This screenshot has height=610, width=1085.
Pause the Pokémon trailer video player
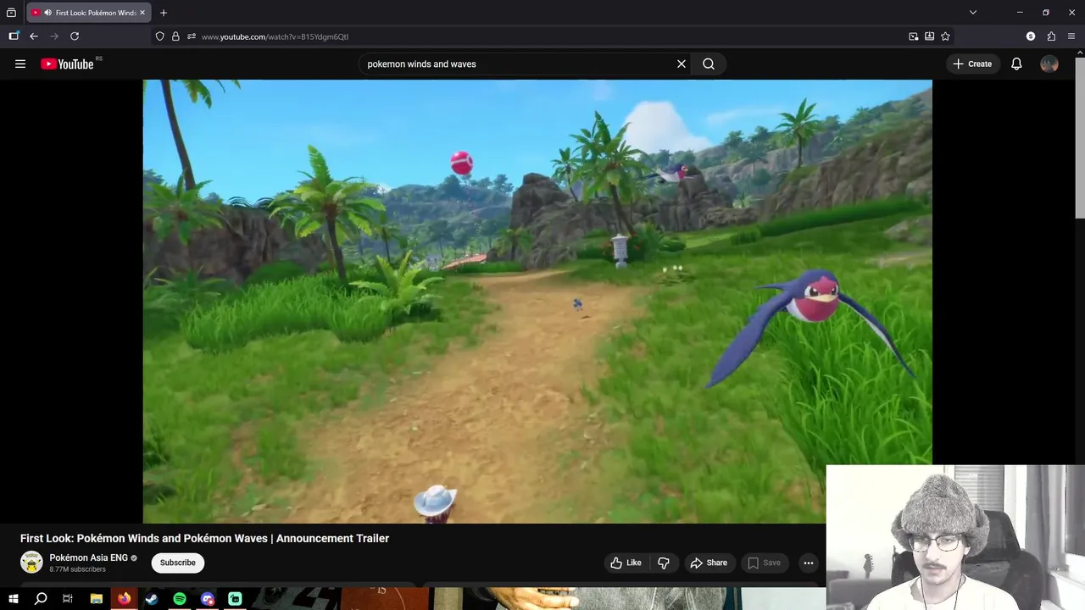[x=537, y=301]
